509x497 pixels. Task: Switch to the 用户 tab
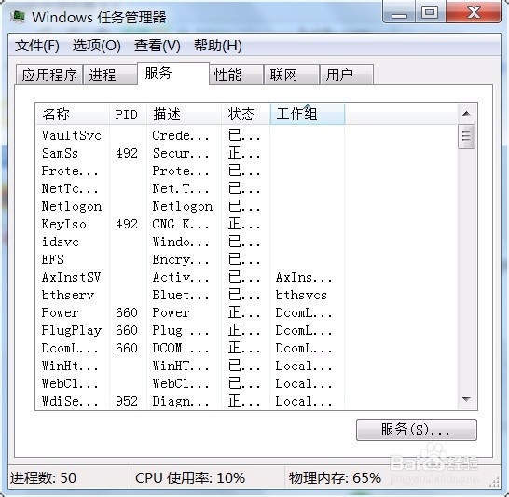pos(347,75)
